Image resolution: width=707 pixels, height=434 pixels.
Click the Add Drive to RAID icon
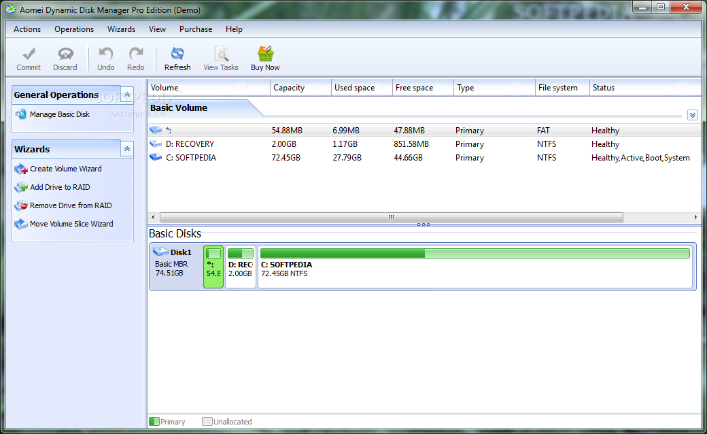click(x=21, y=187)
